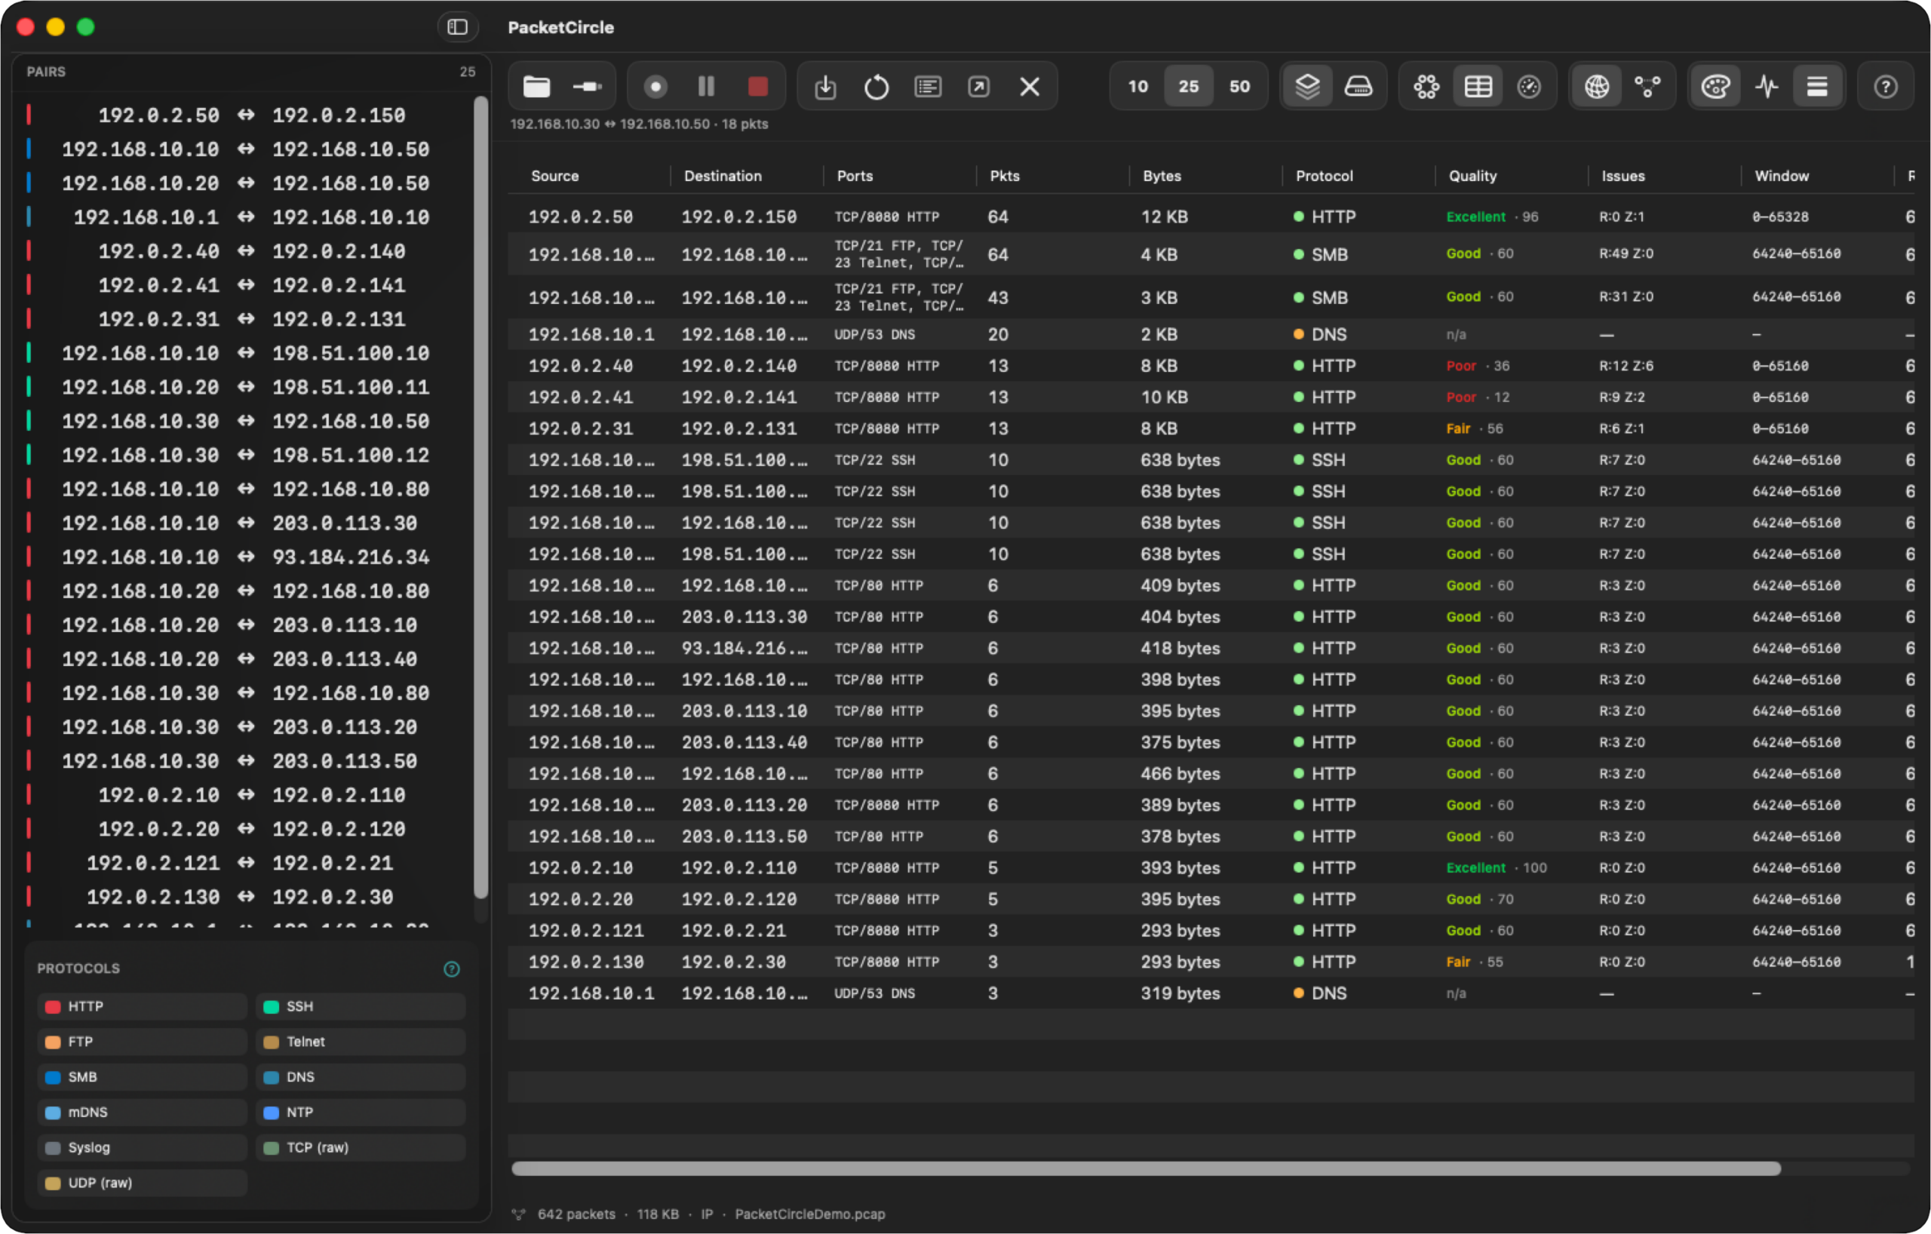Set pair limit to 50
Image resolution: width=1931 pixels, height=1234 pixels.
1240,87
